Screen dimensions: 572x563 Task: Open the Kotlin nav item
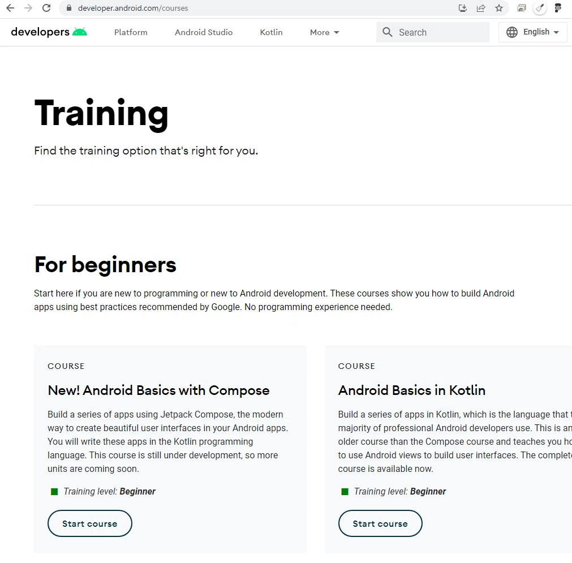click(271, 32)
